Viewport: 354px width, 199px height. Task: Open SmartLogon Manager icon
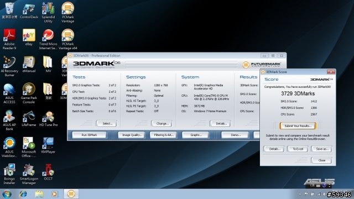click(29, 174)
